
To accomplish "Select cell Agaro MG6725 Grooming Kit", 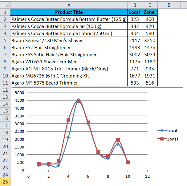I will (x=69, y=76).
